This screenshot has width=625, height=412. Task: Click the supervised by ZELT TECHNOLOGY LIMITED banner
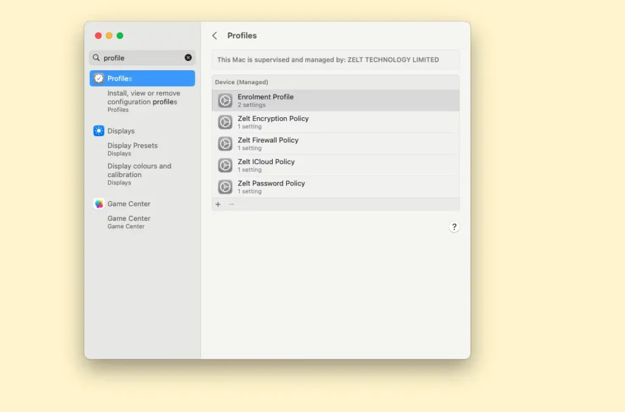[x=336, y=60]
